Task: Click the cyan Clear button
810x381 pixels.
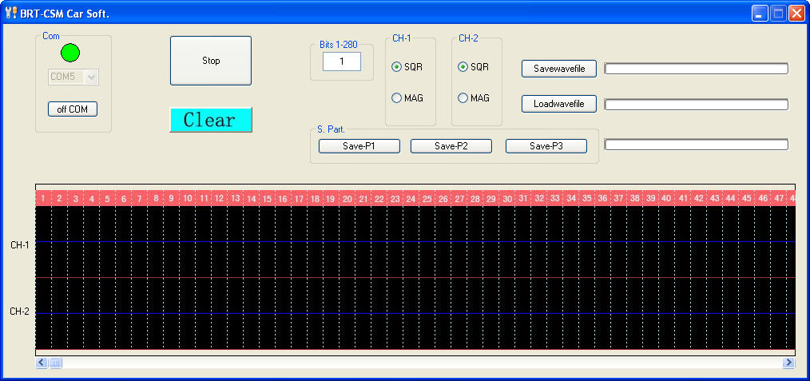Action: (210, 120)
